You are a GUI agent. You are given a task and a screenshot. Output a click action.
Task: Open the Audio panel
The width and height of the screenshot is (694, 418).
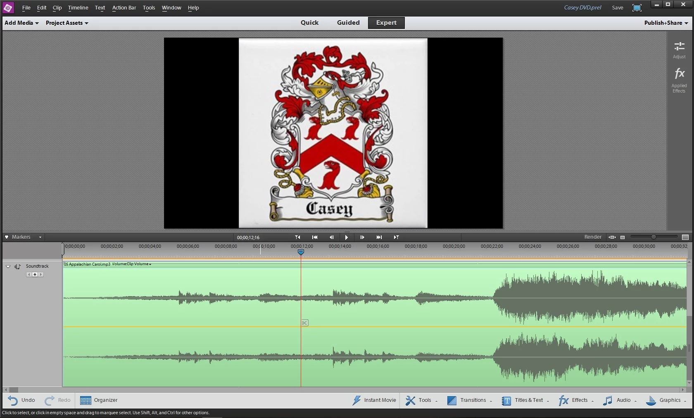[620, 400]
